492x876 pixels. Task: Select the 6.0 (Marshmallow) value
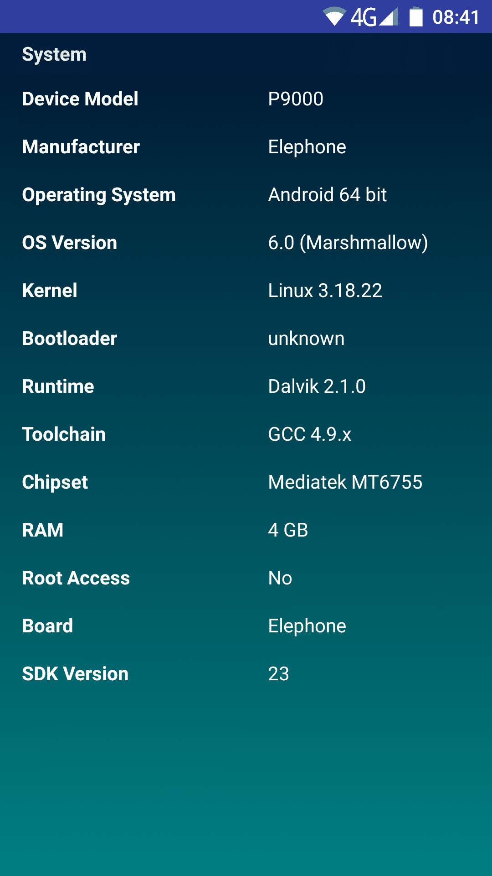pyautogui.click(x=348, y=243)
